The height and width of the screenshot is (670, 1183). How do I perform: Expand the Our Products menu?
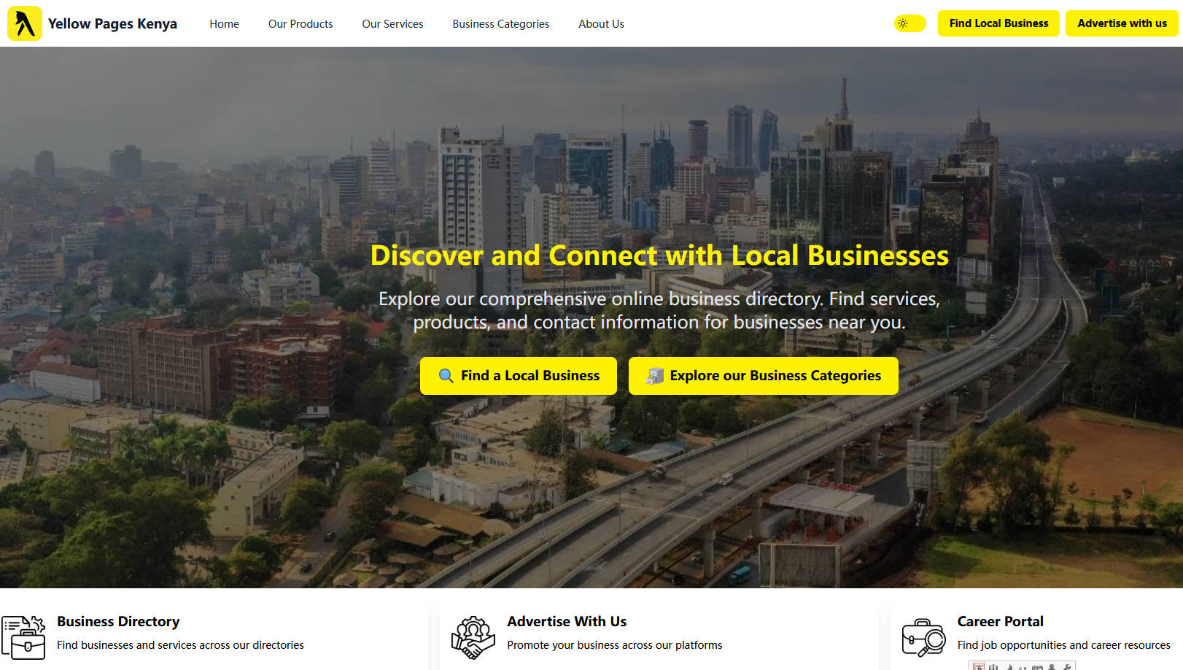pyautogui.click(x=300, y=23)
